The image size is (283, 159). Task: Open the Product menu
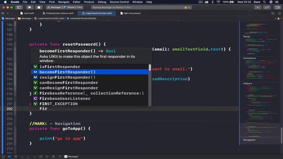click(89, 2)
